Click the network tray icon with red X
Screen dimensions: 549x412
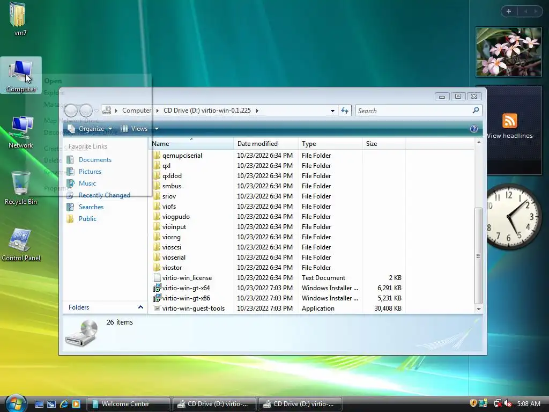point(498,404)
